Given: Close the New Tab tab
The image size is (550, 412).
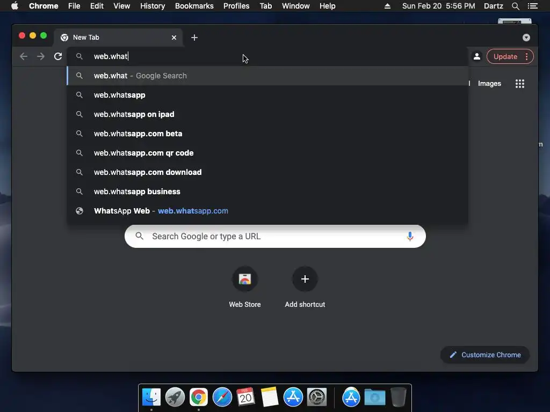Looking at the screenshot, I should [174, 38].
